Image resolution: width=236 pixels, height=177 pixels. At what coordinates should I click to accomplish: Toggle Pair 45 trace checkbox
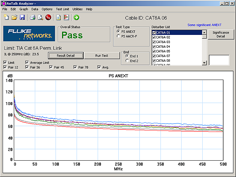(x=51, y=67)
